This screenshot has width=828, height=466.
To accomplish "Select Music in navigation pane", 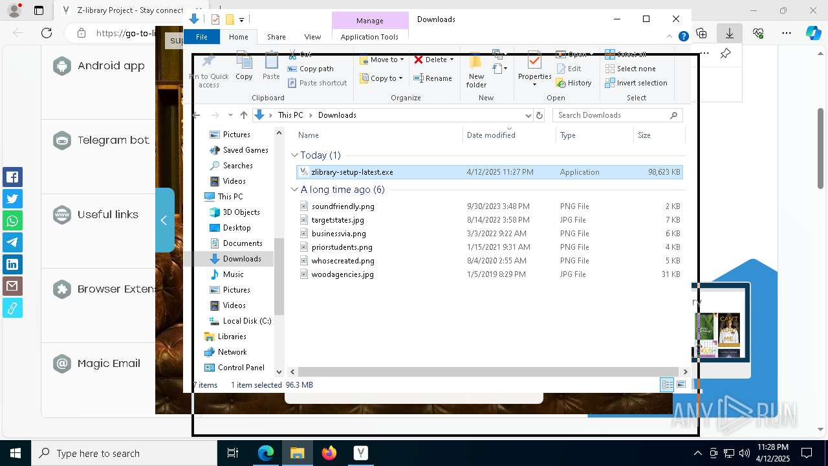I will coord(227,274).
